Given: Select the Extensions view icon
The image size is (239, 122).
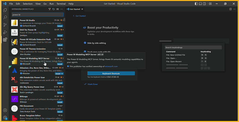Looking at the screenshot, I should coord(5,40).
